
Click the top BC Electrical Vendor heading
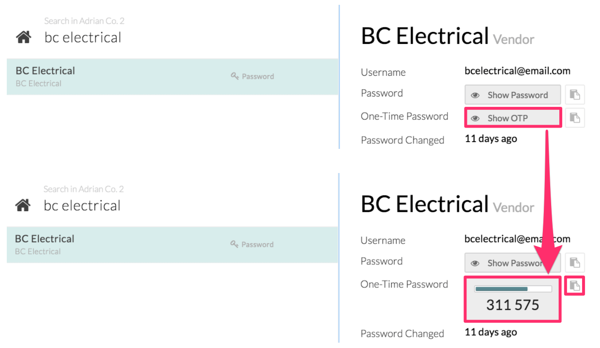[448, 36]
